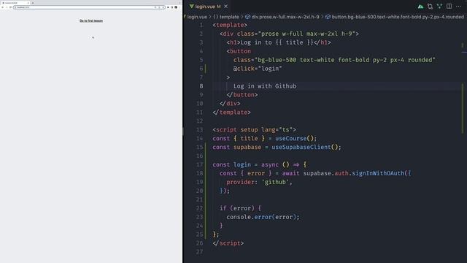The height and width of the screenshot is (263, 467).
Task: Click the class="bg-blue-500..." attribute line
Action: tap(334, 60)
